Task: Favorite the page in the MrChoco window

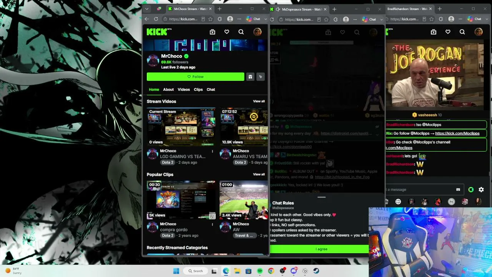Action: (210, 19)
